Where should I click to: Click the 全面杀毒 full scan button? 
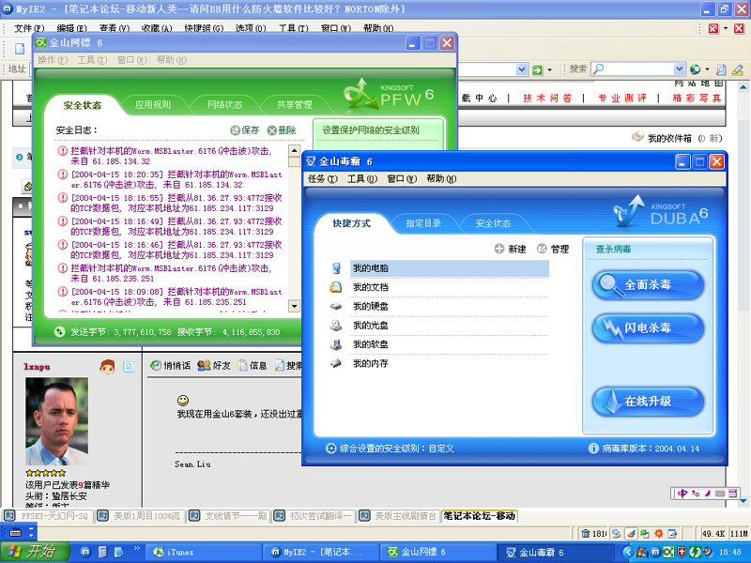[648, 285]
